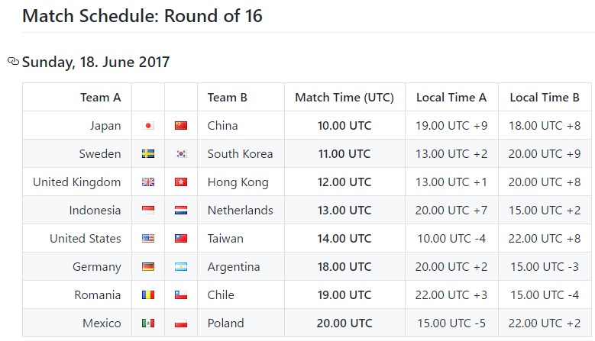Screen dimensions: 595x341
Task: Click the Match Time (UTC) column header
Action: (x=344, y=98)
